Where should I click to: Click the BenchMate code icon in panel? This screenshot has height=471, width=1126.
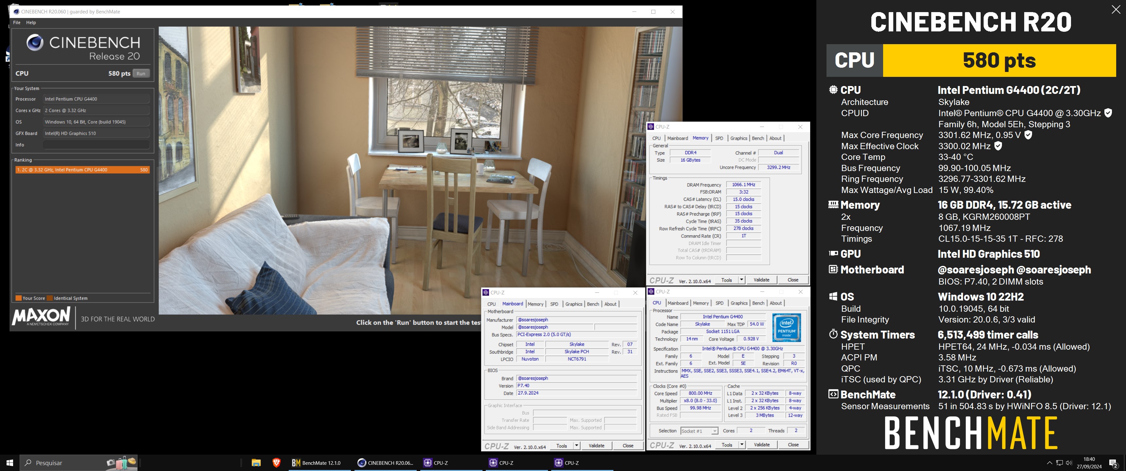(x=833, y=394)
